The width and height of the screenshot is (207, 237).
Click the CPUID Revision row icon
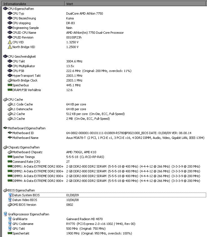point(10,37)
